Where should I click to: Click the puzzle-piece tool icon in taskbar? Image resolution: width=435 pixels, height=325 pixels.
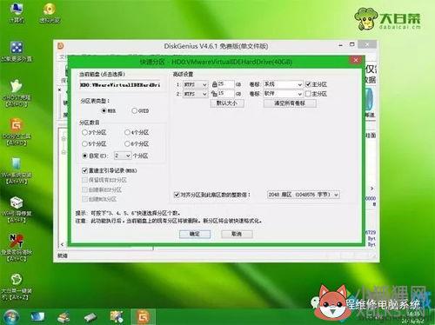117,316
